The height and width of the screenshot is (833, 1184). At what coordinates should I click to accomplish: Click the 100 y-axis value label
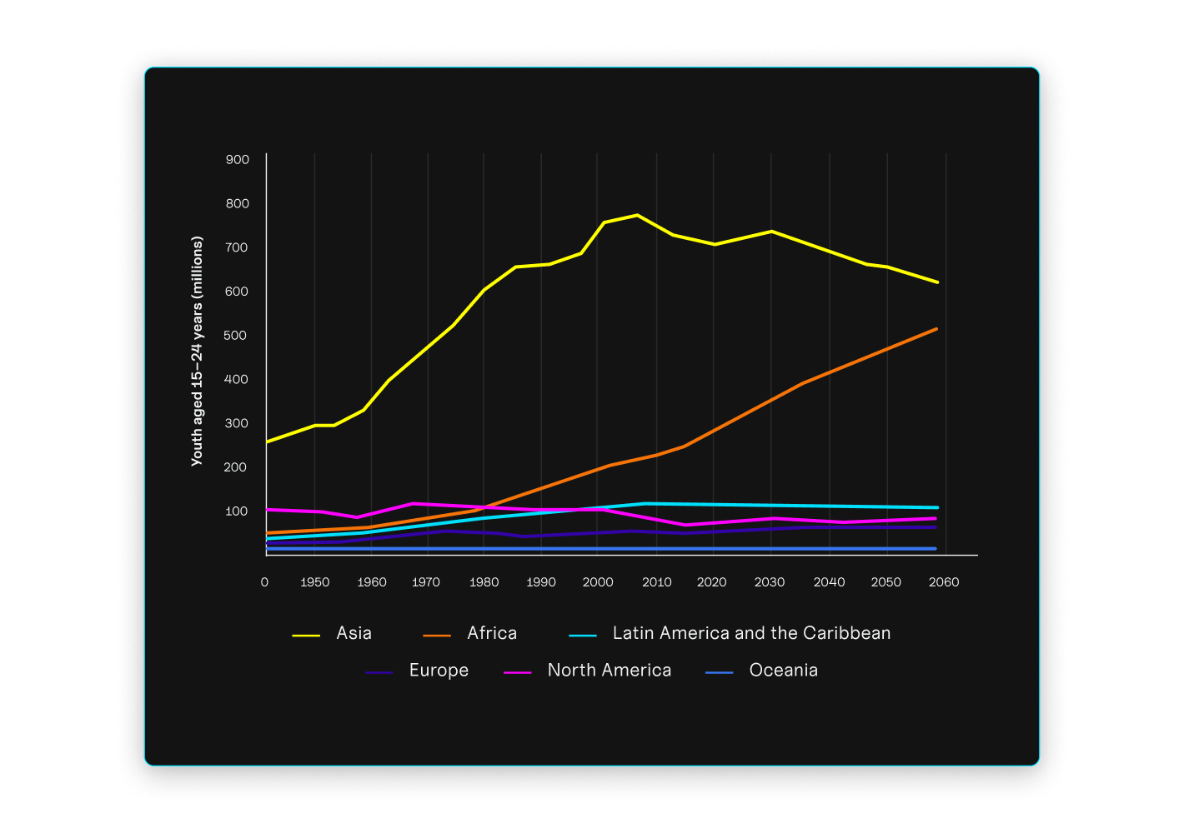237,511
